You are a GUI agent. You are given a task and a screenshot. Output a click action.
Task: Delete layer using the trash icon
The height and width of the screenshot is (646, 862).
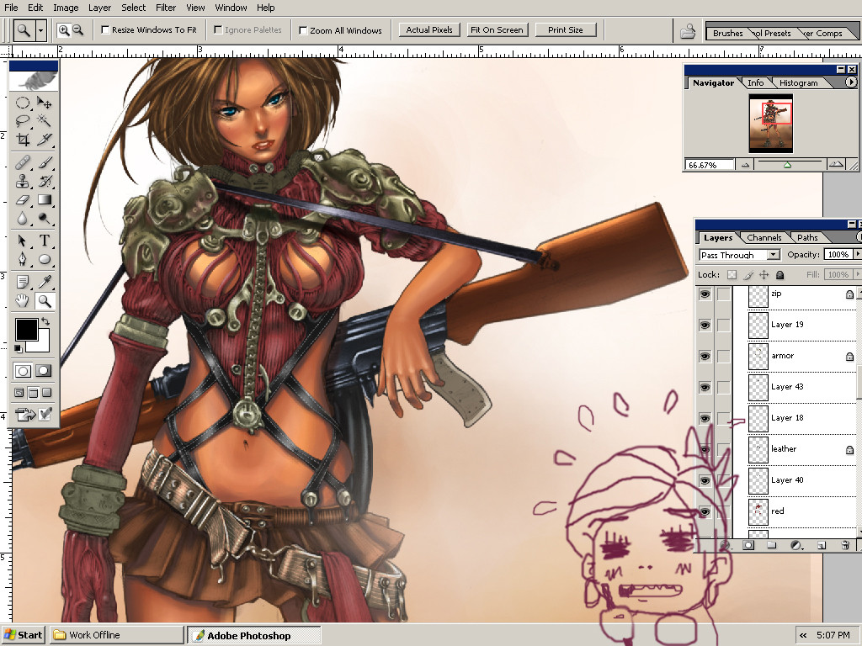point(845,545)
